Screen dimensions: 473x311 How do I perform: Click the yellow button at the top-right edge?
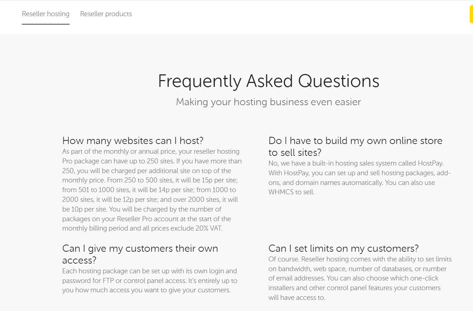471,14
